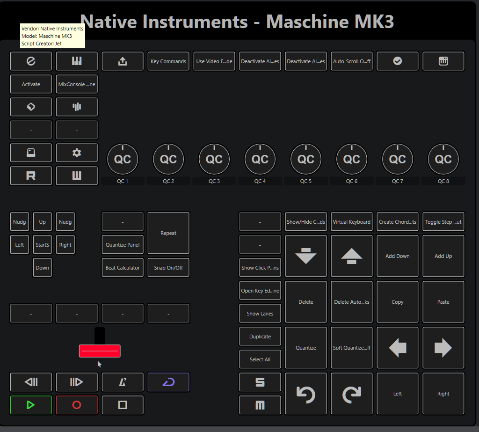Toggle the S solo button
479x432 pixels.
click(260, 382)
